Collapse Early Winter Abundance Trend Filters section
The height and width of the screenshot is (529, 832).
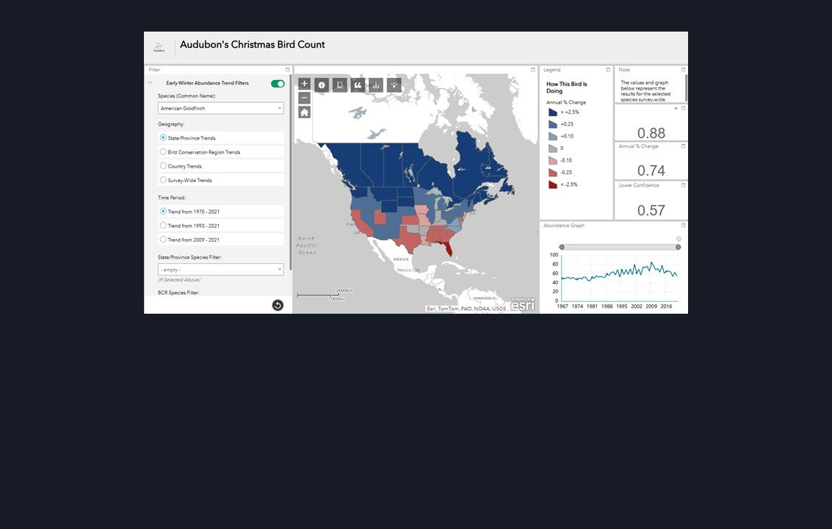(151, 83)
